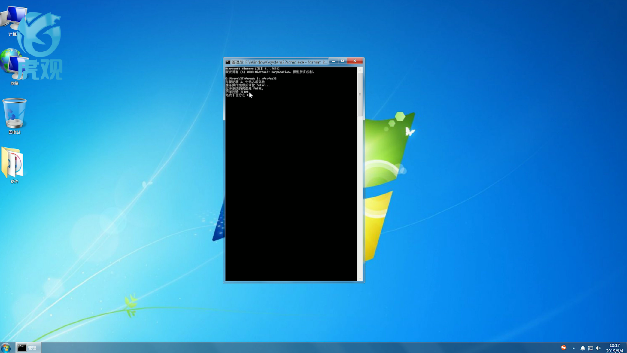627x353 pixels.
Task: Close the cmd.exe format window
Action: pyautogui.click(x=355, y=61)
